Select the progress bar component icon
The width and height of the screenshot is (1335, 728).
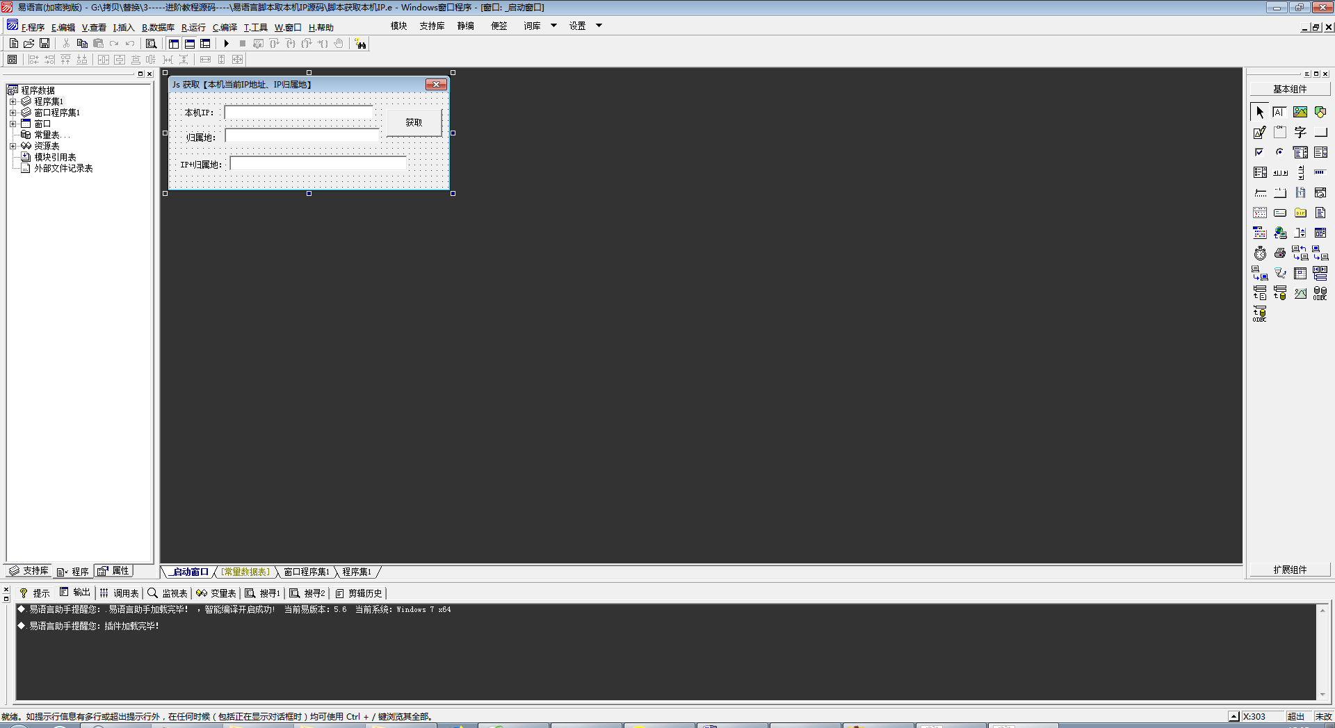[x=1320, y=172]
